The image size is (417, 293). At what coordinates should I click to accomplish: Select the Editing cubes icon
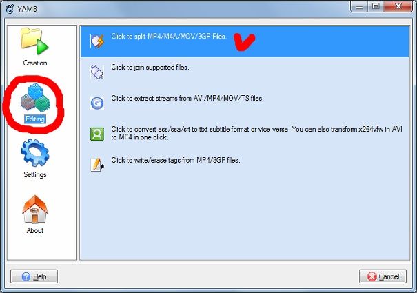(35, 97)
